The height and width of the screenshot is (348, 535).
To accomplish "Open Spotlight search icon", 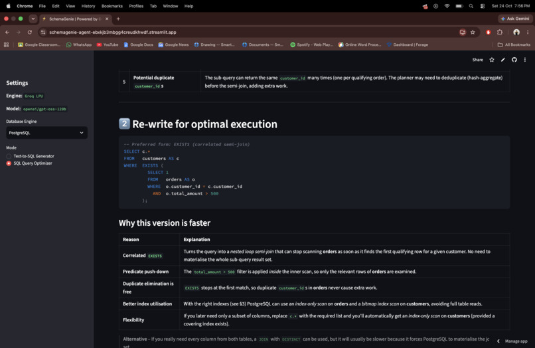I will 471,6.
